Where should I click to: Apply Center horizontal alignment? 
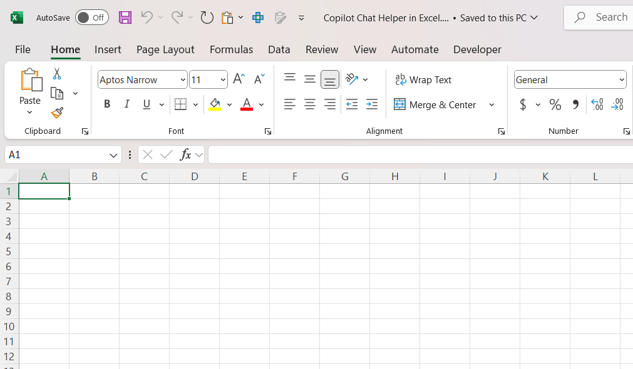310,104
